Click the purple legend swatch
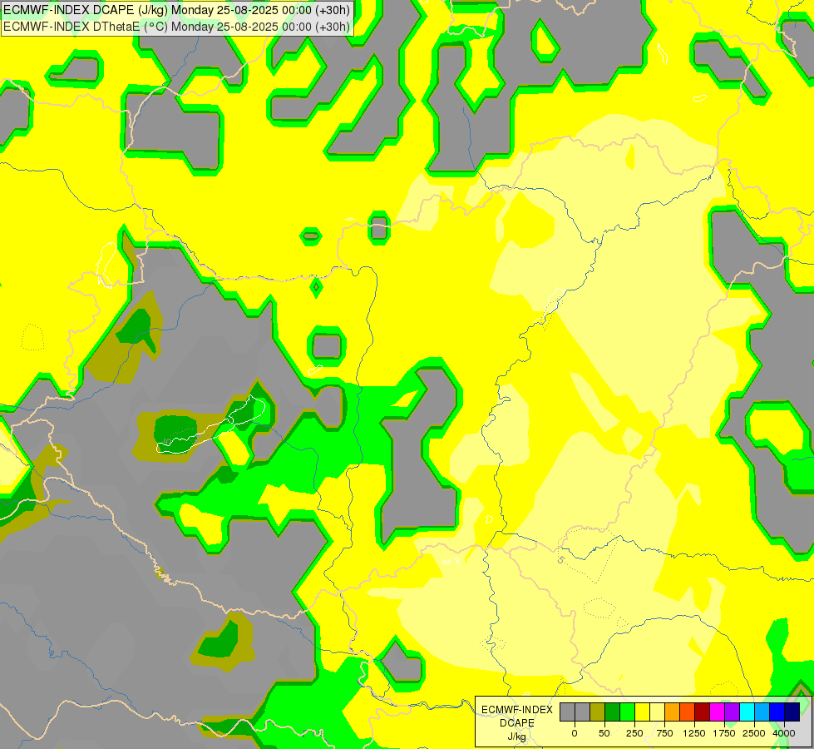The image size is (814, 749). tap(732, 712)
